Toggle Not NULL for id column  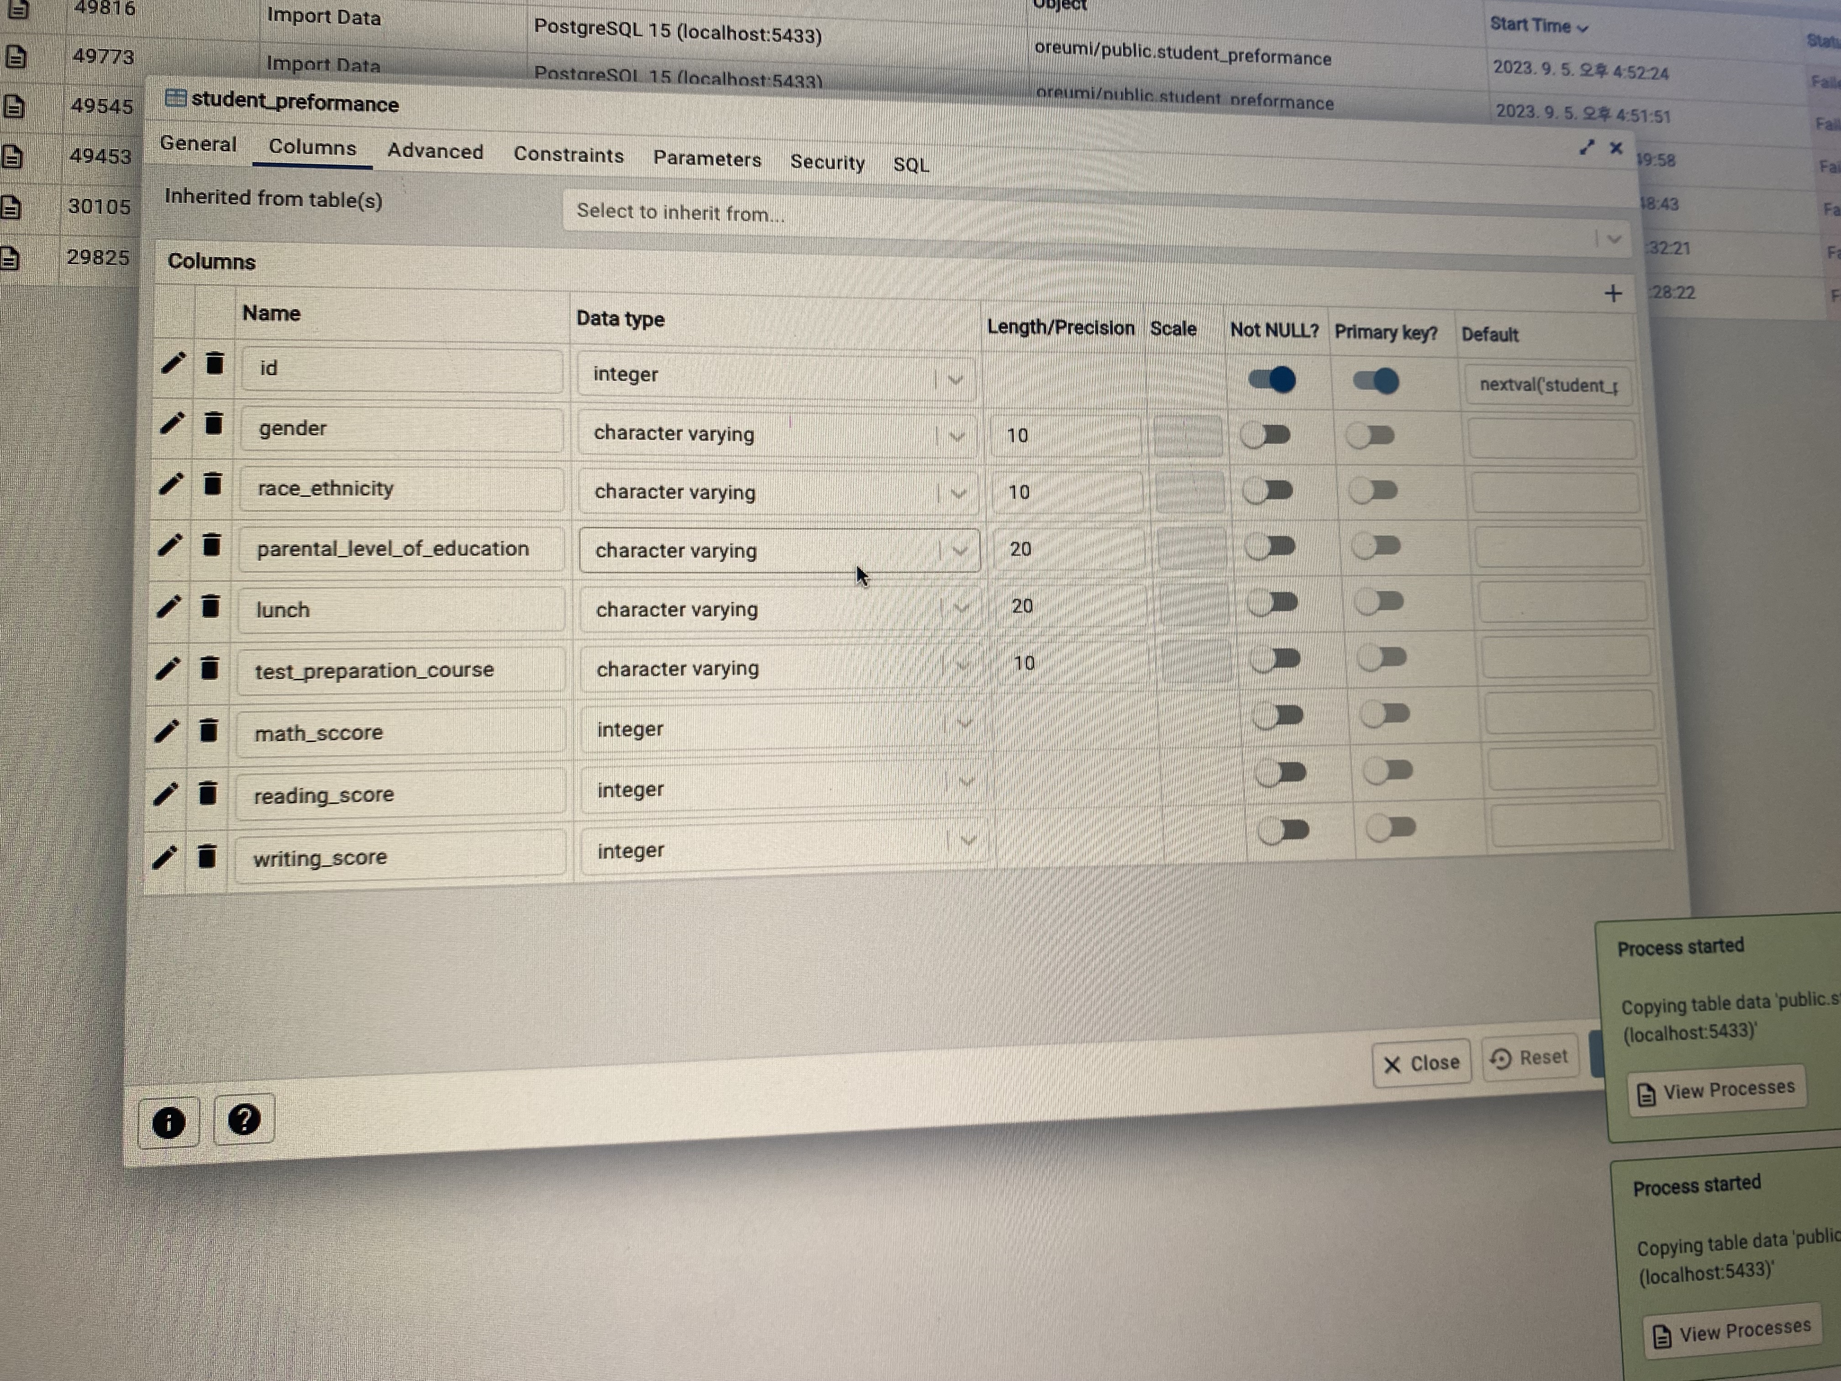1272,380
